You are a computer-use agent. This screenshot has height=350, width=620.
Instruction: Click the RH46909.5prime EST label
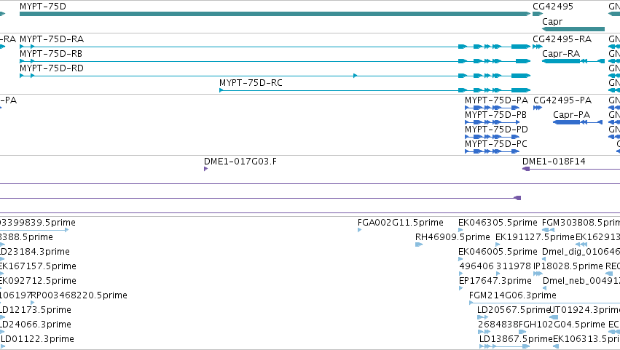(x=452, y=237)
